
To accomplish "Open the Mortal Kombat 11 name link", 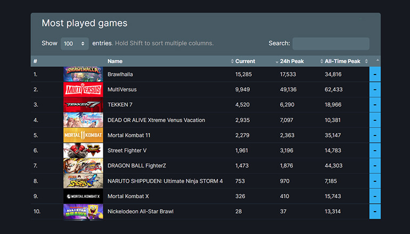I will 129,135.
